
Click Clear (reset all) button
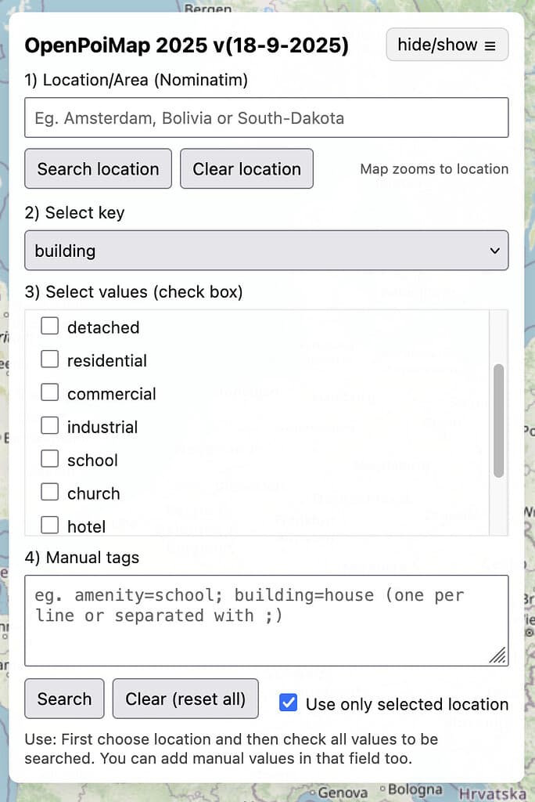(185, 699)
